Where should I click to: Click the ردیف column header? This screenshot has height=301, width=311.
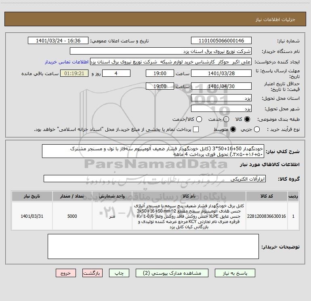point(293,196)
